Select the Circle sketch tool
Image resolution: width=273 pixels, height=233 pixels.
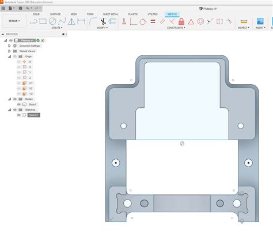52,21
